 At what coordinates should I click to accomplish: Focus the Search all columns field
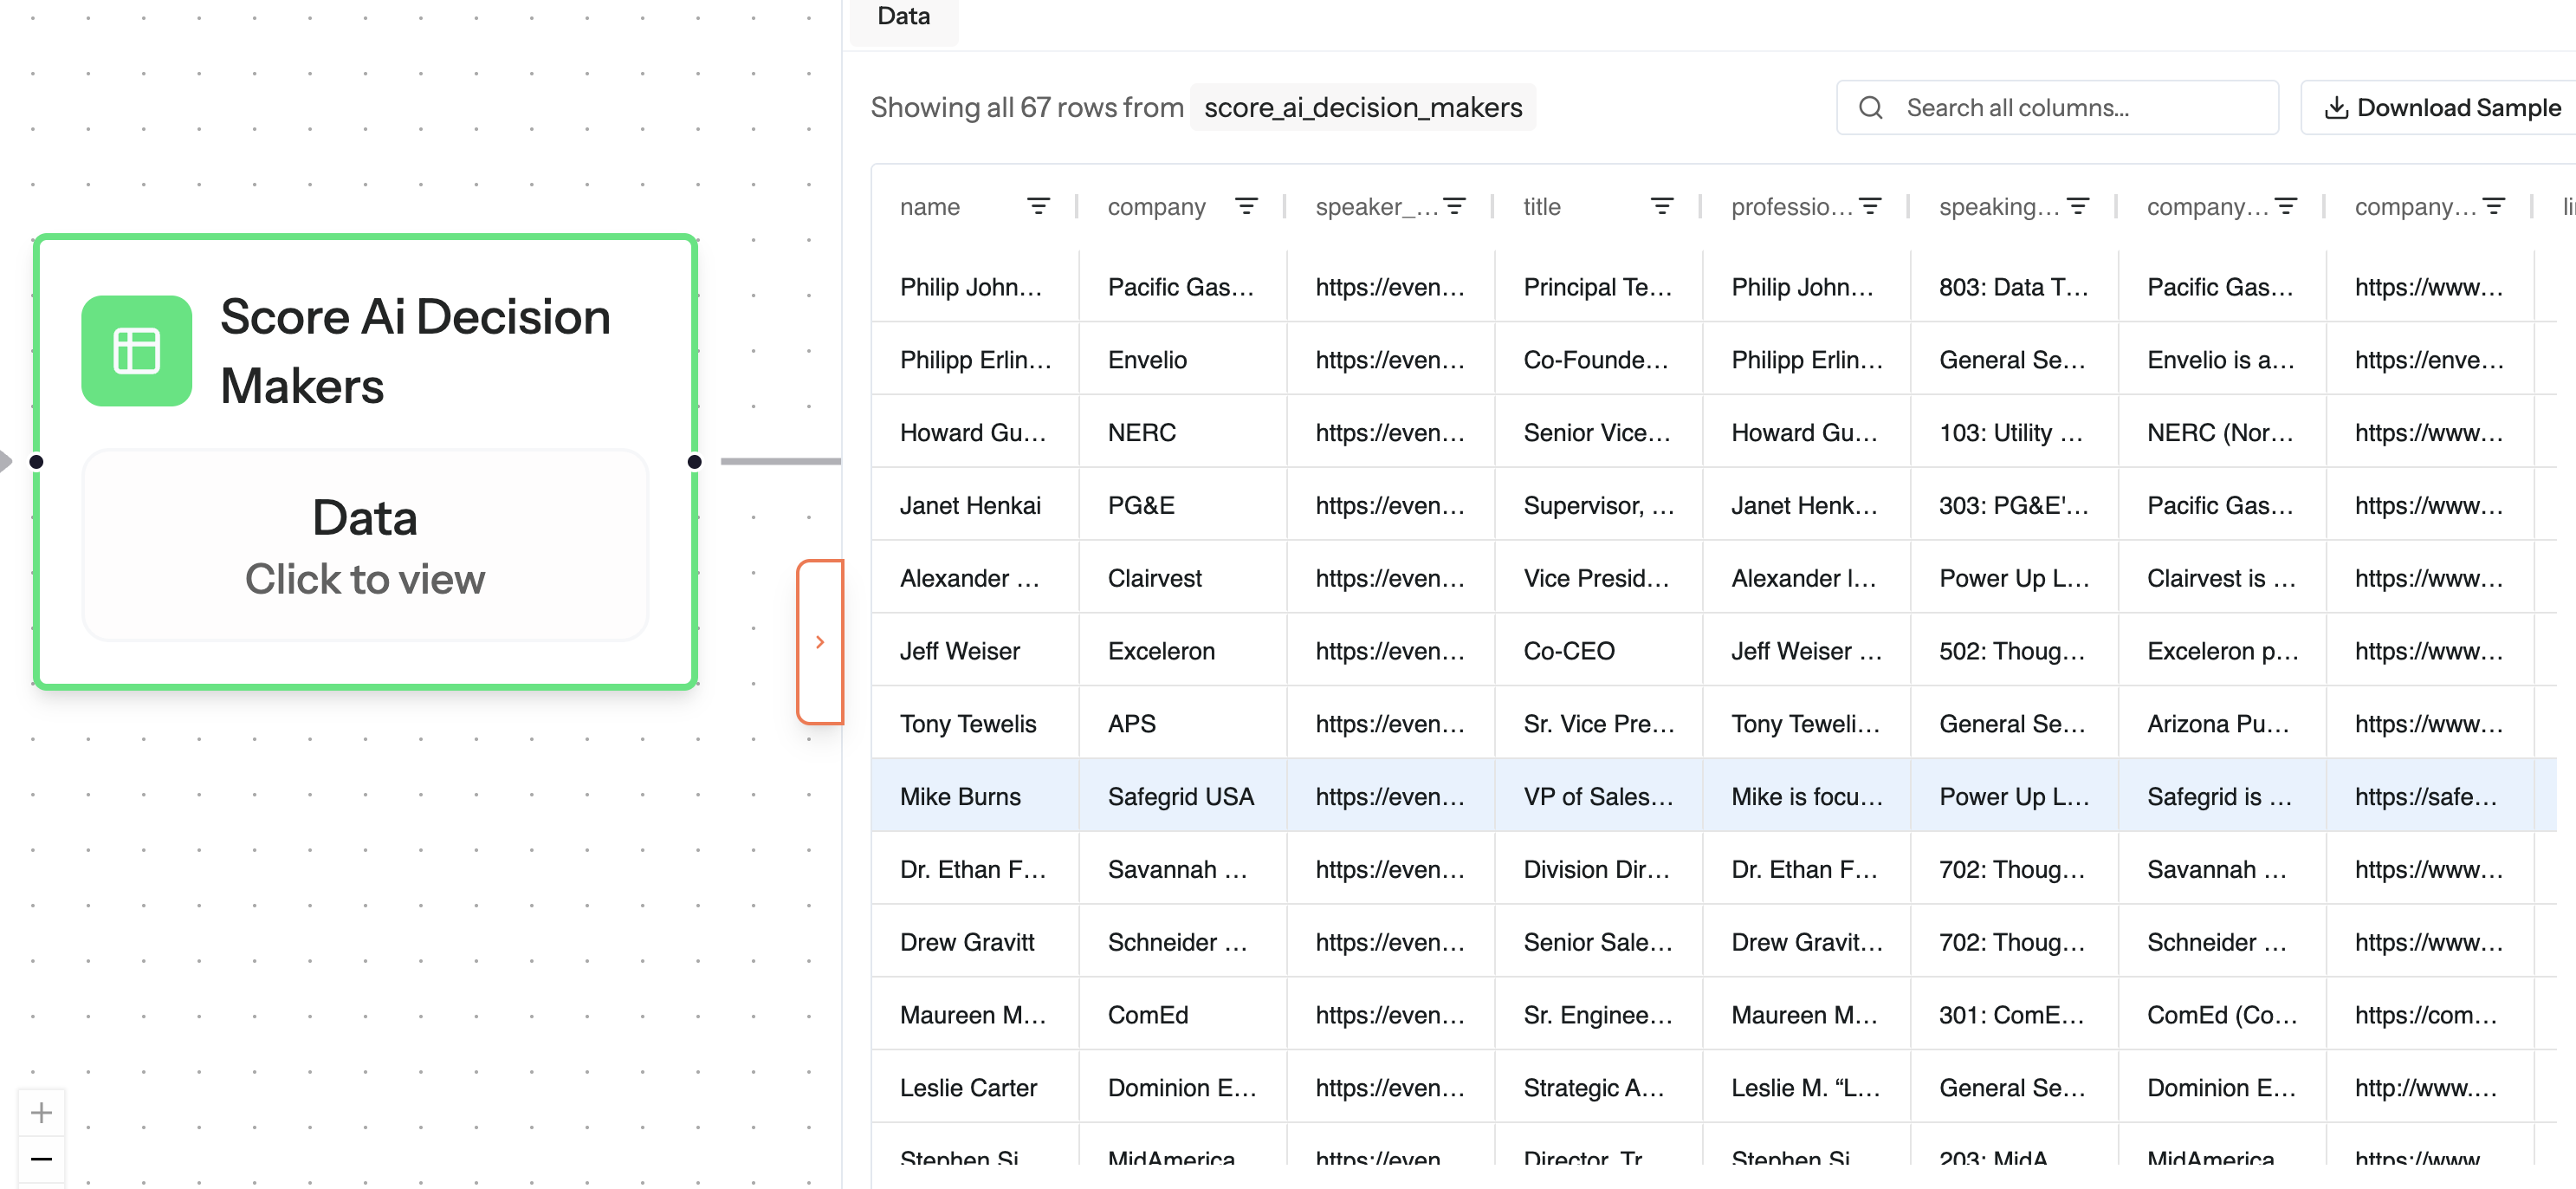[2057, 107]
